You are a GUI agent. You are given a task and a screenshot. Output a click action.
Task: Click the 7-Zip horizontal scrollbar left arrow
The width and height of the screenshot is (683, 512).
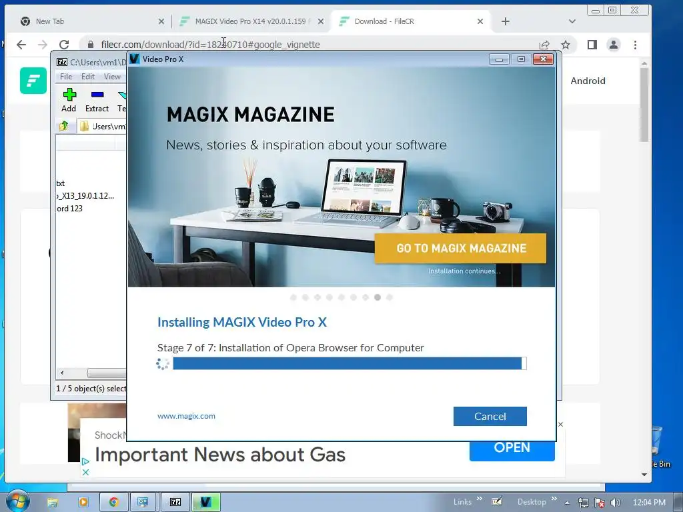(62, 373)
